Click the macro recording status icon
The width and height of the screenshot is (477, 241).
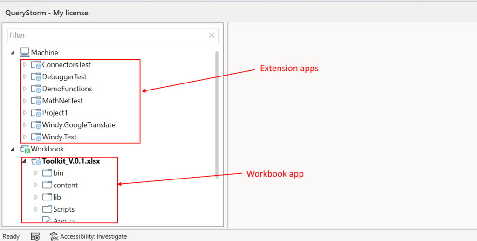click(35, 236)
